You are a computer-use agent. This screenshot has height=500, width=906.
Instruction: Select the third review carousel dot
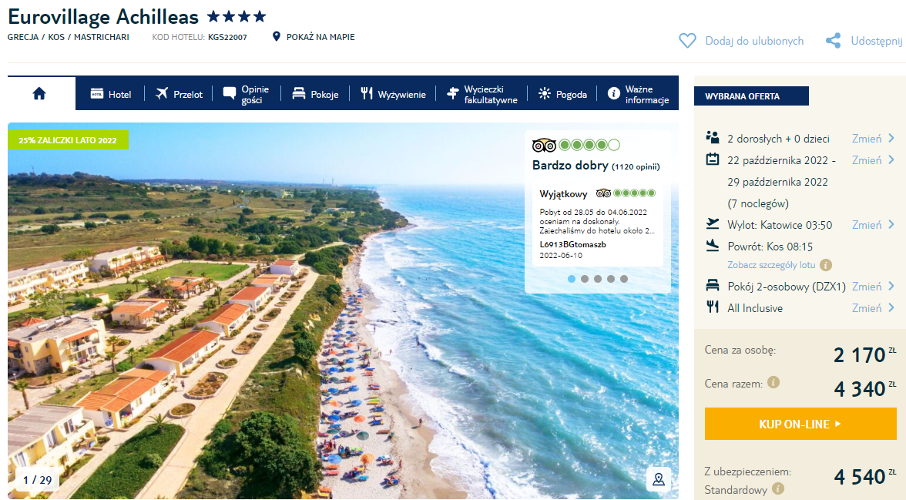point(598,279)
